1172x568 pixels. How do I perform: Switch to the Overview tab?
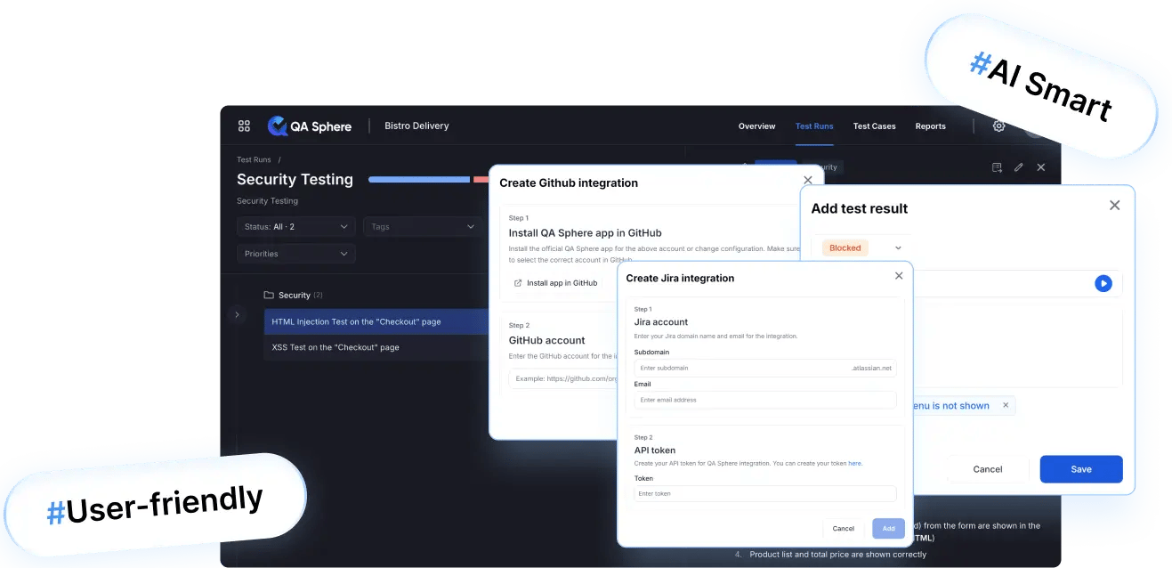[756, 126]
